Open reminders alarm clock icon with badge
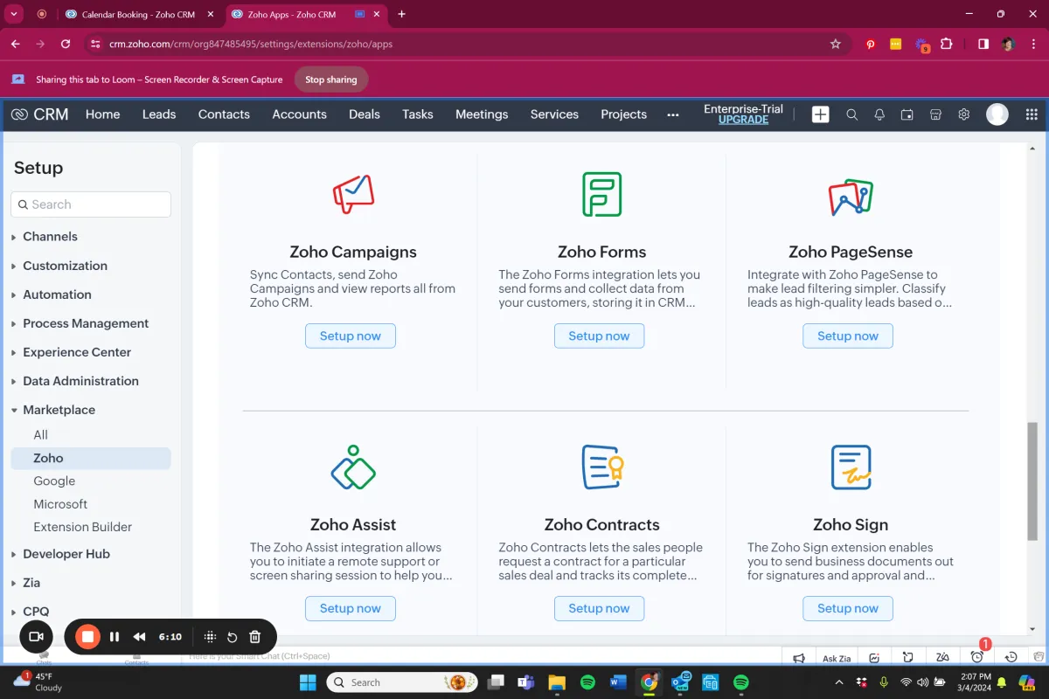This screenshot has width=1049, height=699. tap(977, 656)
